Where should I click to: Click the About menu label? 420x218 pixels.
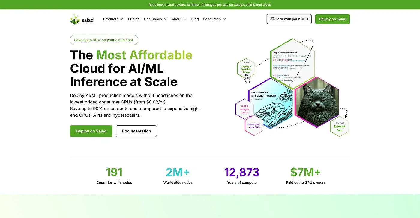pyautogui.click(x=176, y=19)
